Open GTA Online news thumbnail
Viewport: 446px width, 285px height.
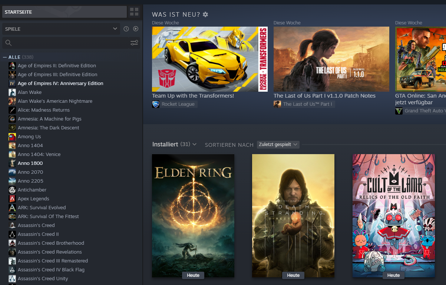pos(420,59)
